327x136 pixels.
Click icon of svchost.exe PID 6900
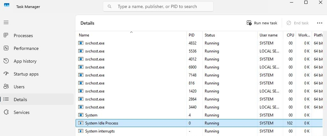[x=81, y=67]
